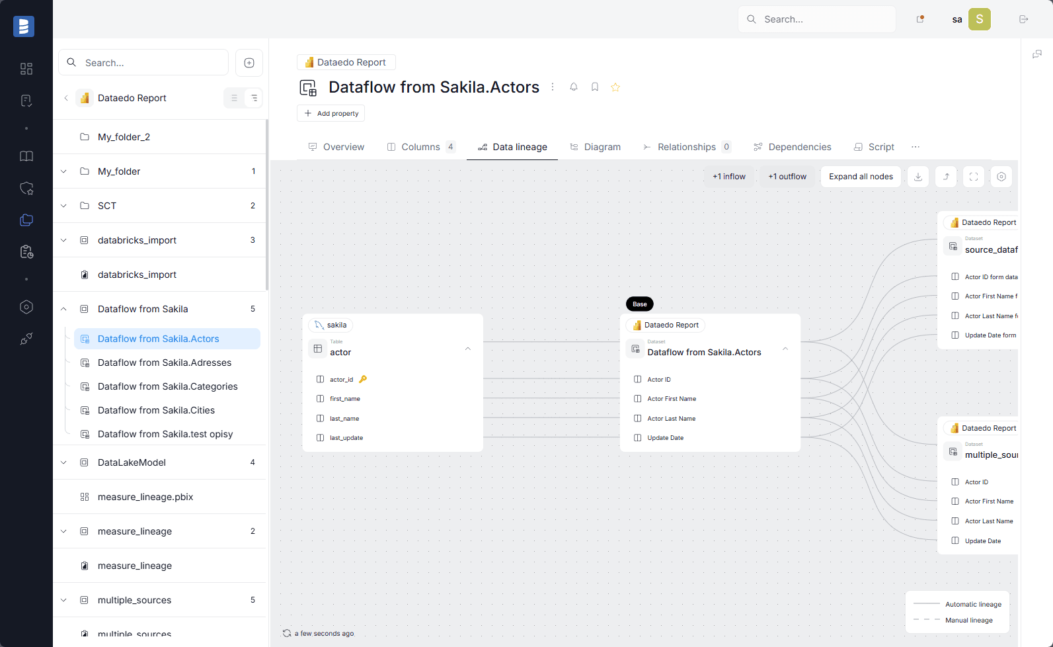Expand the multiple_sources group
This screenshot has height=647, width=1053.
click(x=63, y=600)
